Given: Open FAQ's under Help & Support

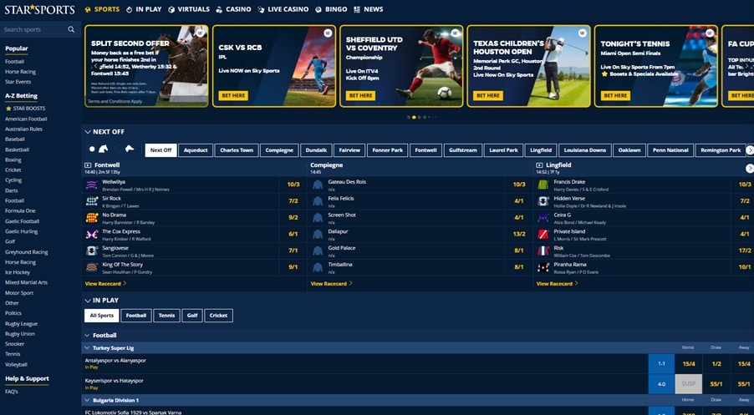Looking at the screenshot, I should [x=12, y=392].
